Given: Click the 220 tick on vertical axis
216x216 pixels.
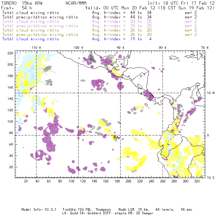Looking at the screenshot, I should coord(11,53).
